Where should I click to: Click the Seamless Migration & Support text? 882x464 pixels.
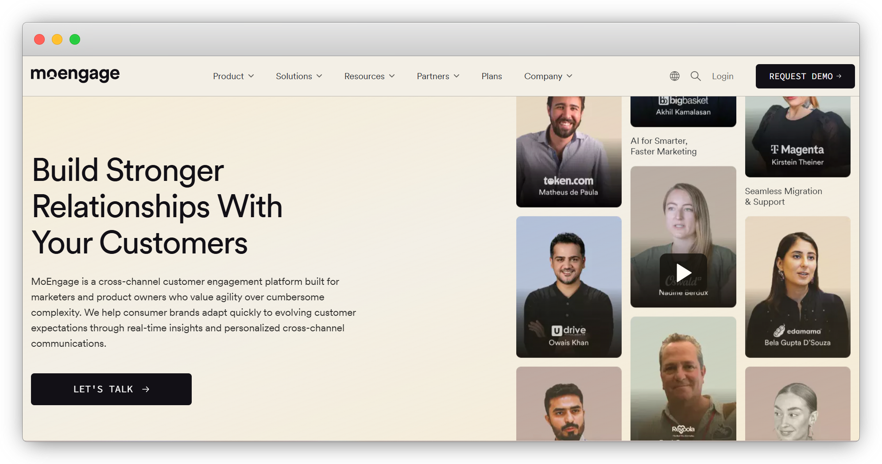tap(783, 196)
